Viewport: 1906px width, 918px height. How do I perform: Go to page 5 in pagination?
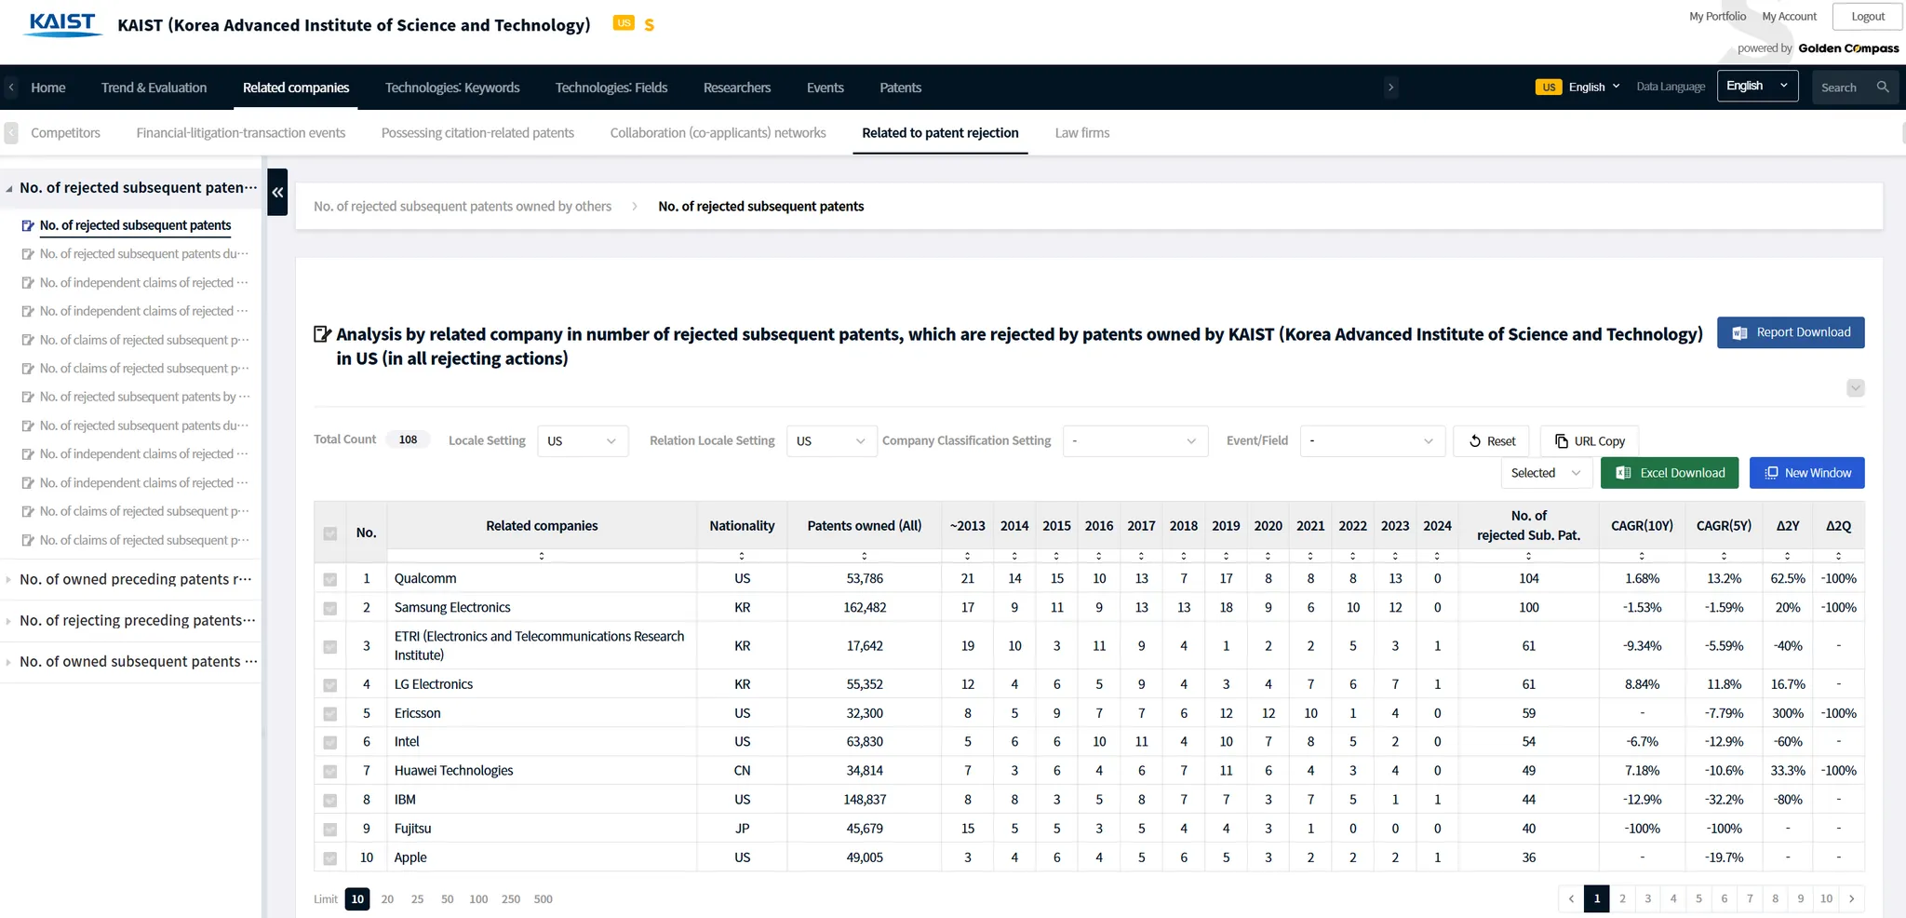pos(1698,898)
